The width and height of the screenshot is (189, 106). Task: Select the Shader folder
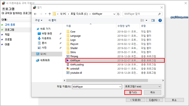coord(74,48)
